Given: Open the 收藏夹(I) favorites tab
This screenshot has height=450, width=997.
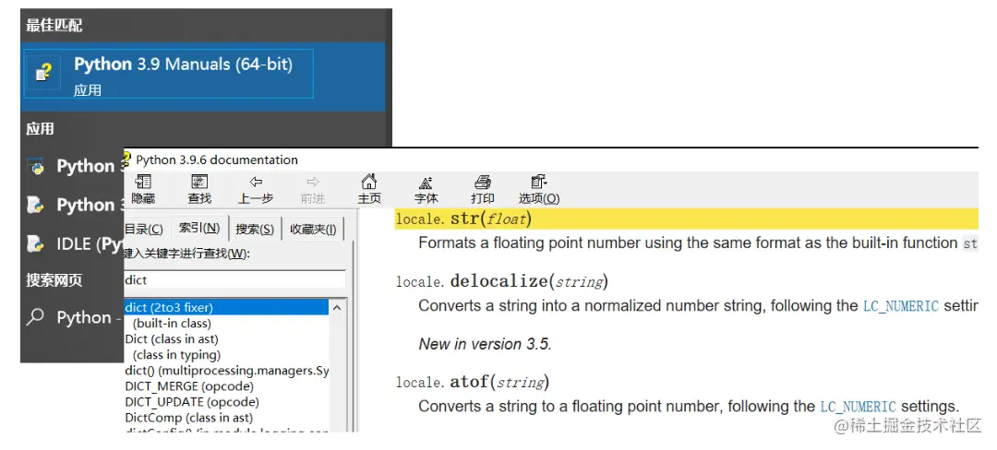Looking at the screenshot, I should point(313,230).
